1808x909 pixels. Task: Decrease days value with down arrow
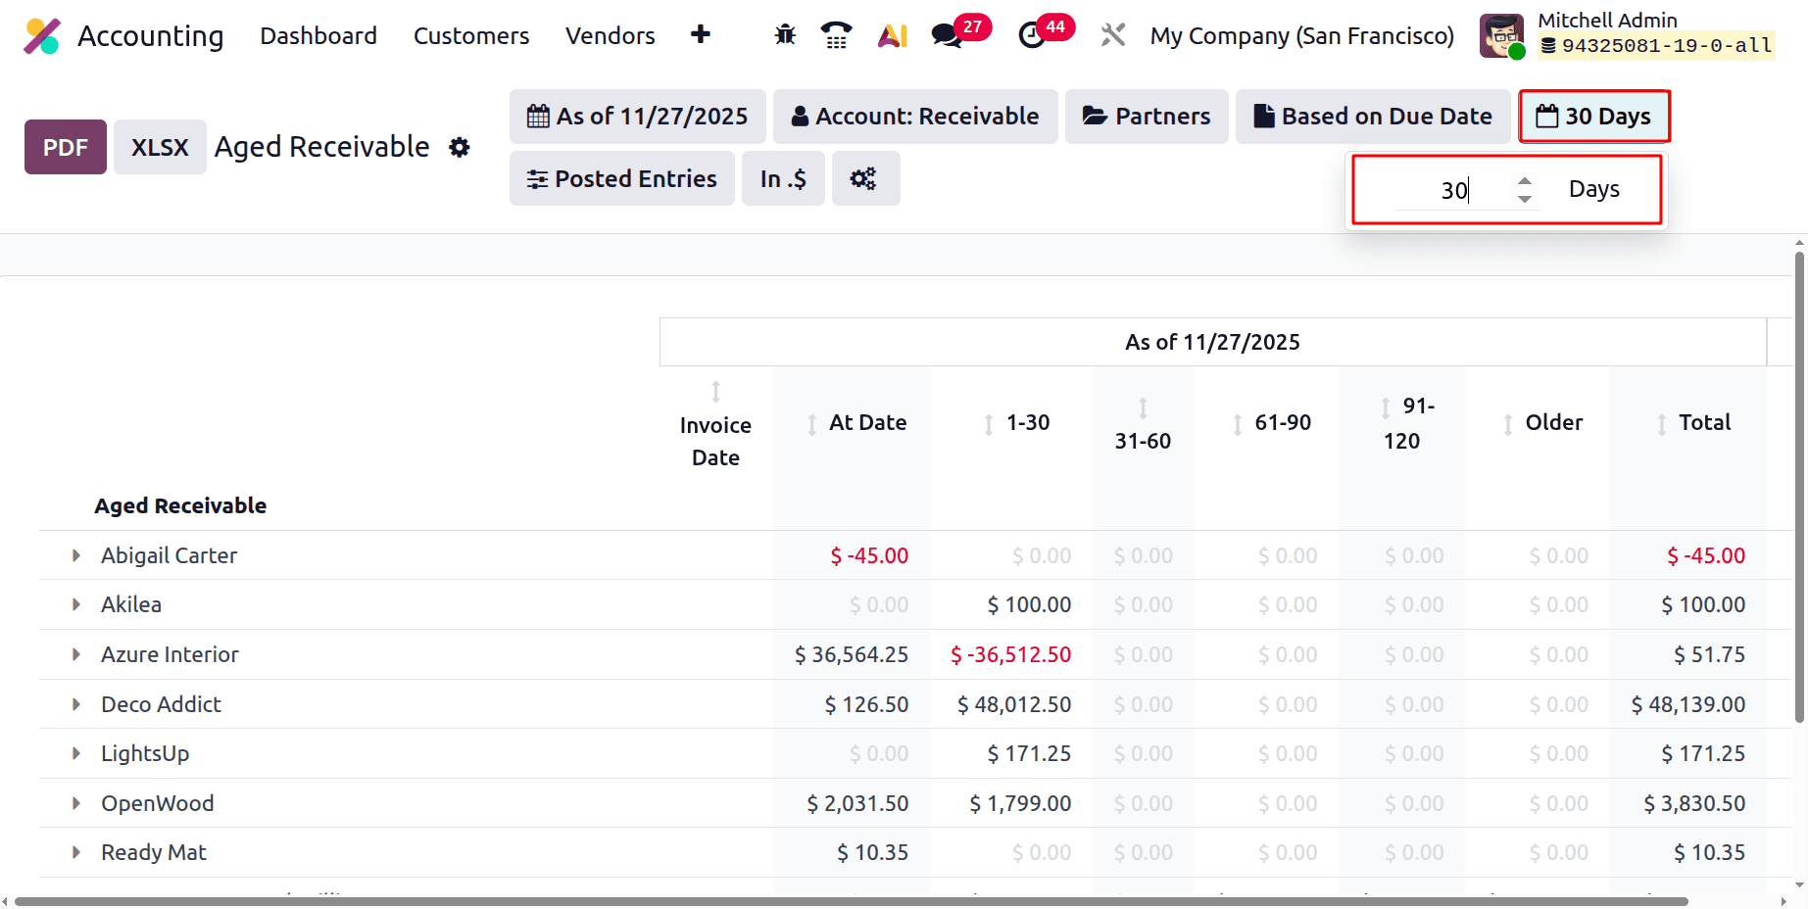click(x=1525, y=199)
